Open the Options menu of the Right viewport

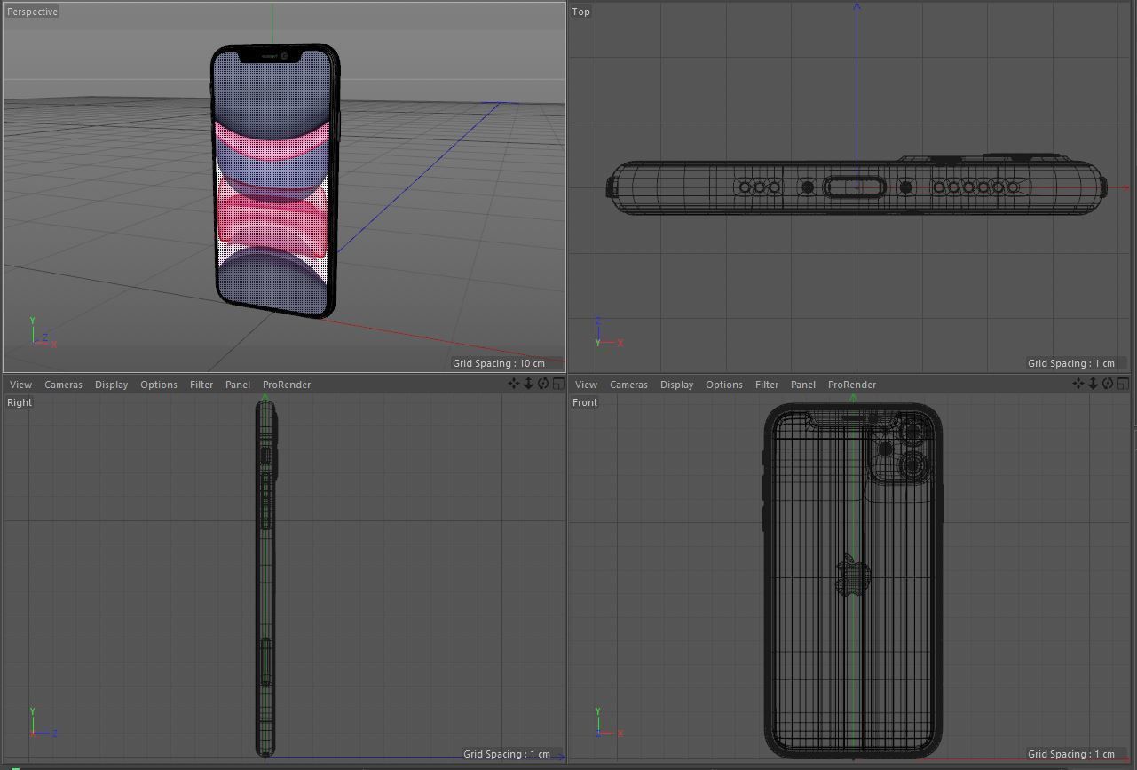tap(159, 385)
